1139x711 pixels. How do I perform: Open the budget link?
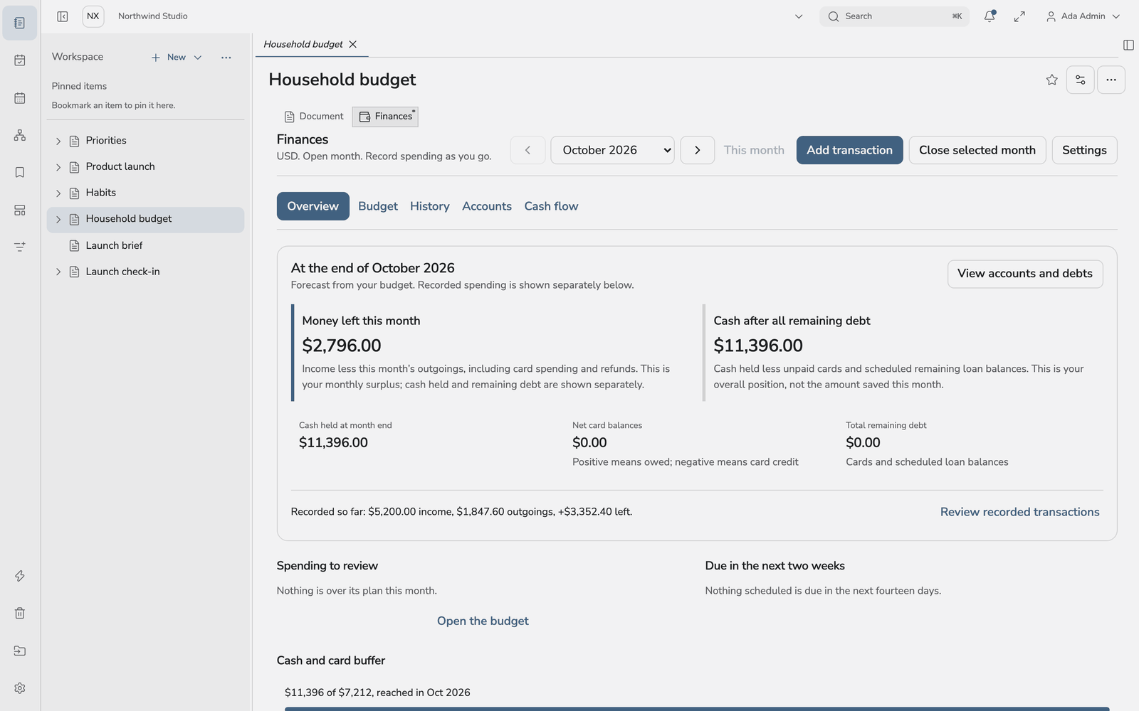[483, 621]
